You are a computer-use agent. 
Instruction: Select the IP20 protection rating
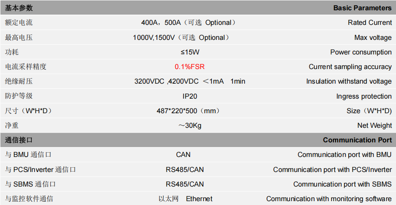point(190,96)
